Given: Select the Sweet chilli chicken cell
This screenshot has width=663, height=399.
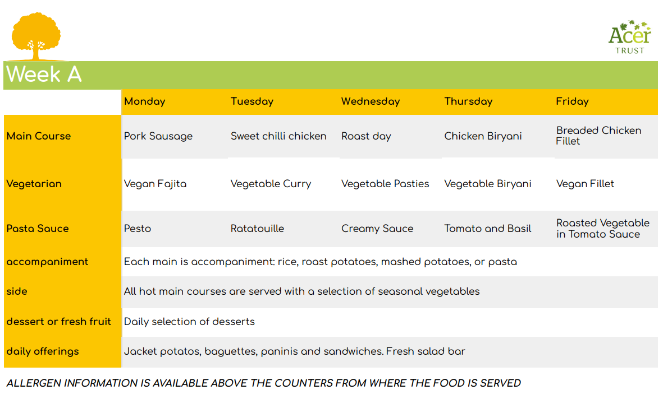Looking at the screenshot, I should (x=278, y=136).
